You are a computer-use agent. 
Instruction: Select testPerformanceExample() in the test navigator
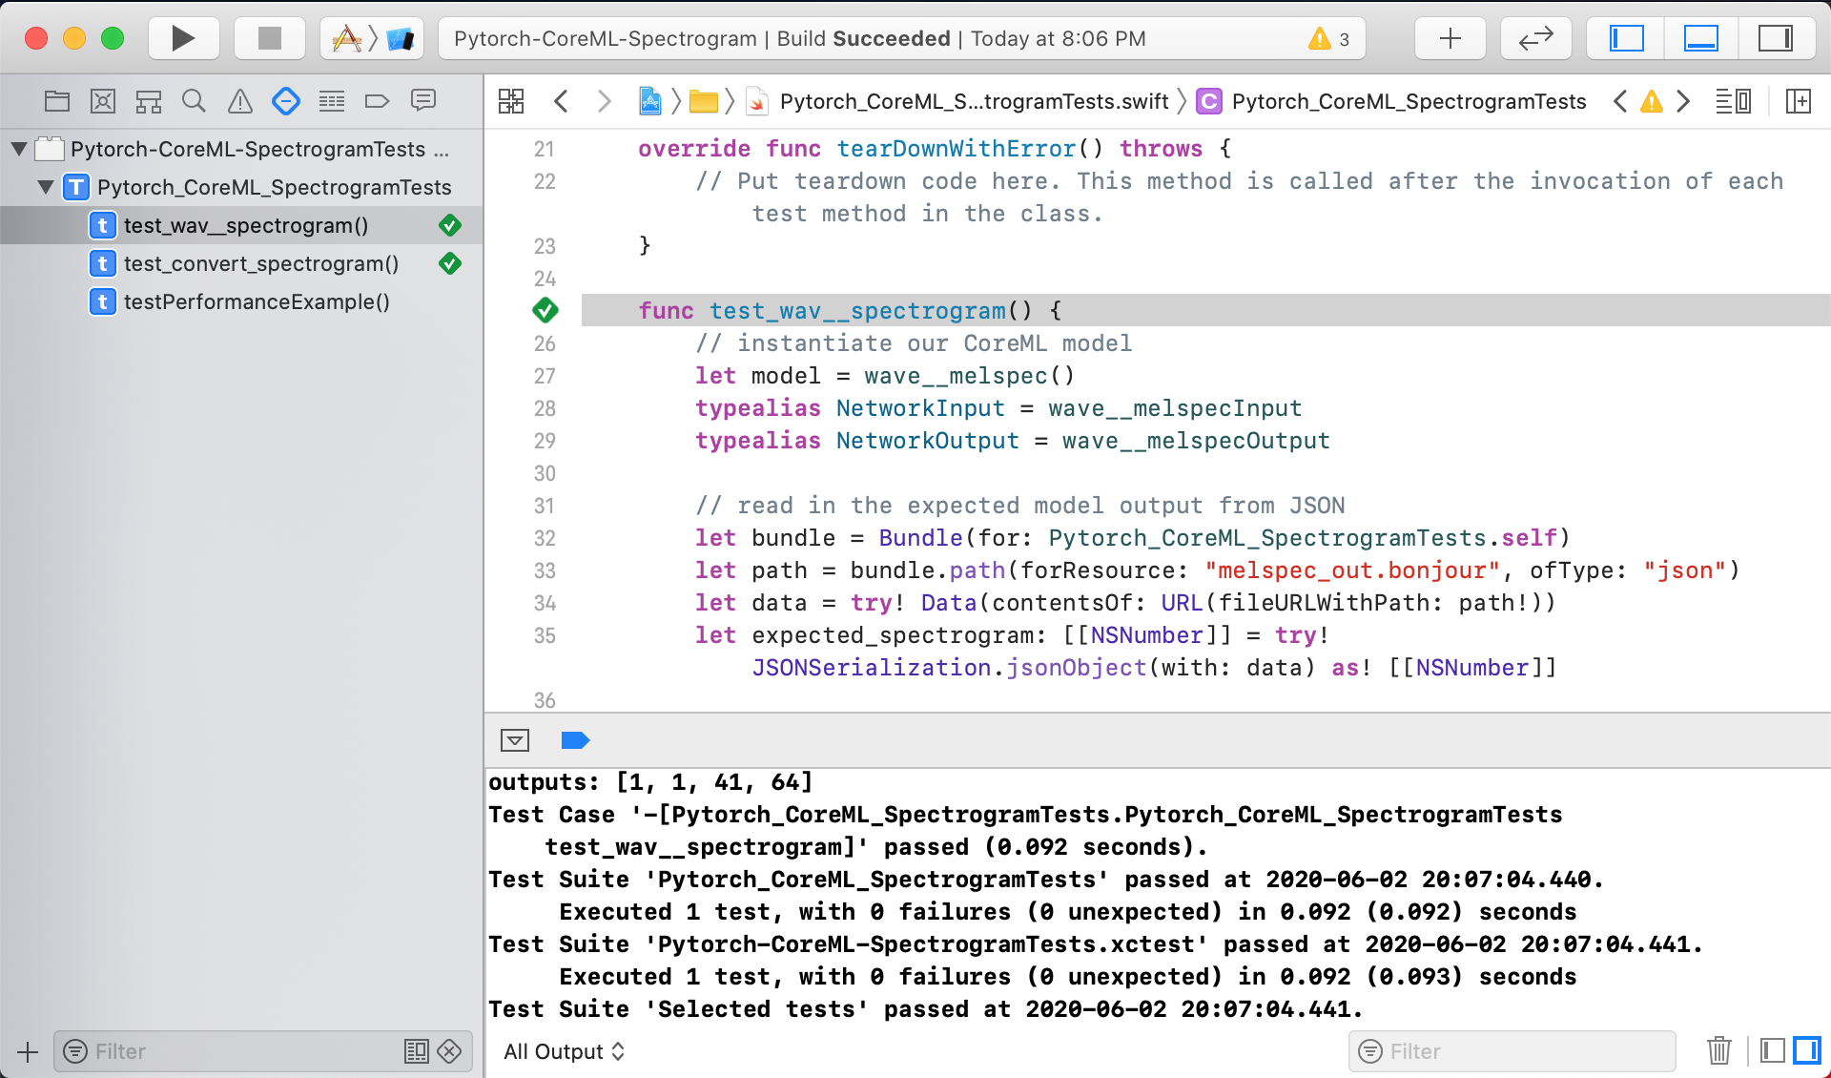(x=241, y=301)
